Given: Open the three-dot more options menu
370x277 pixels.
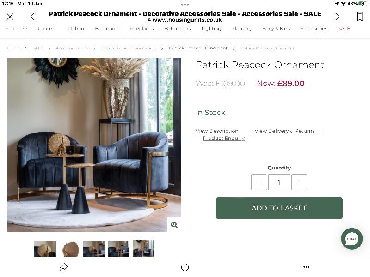Looking at the screenshot, I should click(x=306, y=267).
